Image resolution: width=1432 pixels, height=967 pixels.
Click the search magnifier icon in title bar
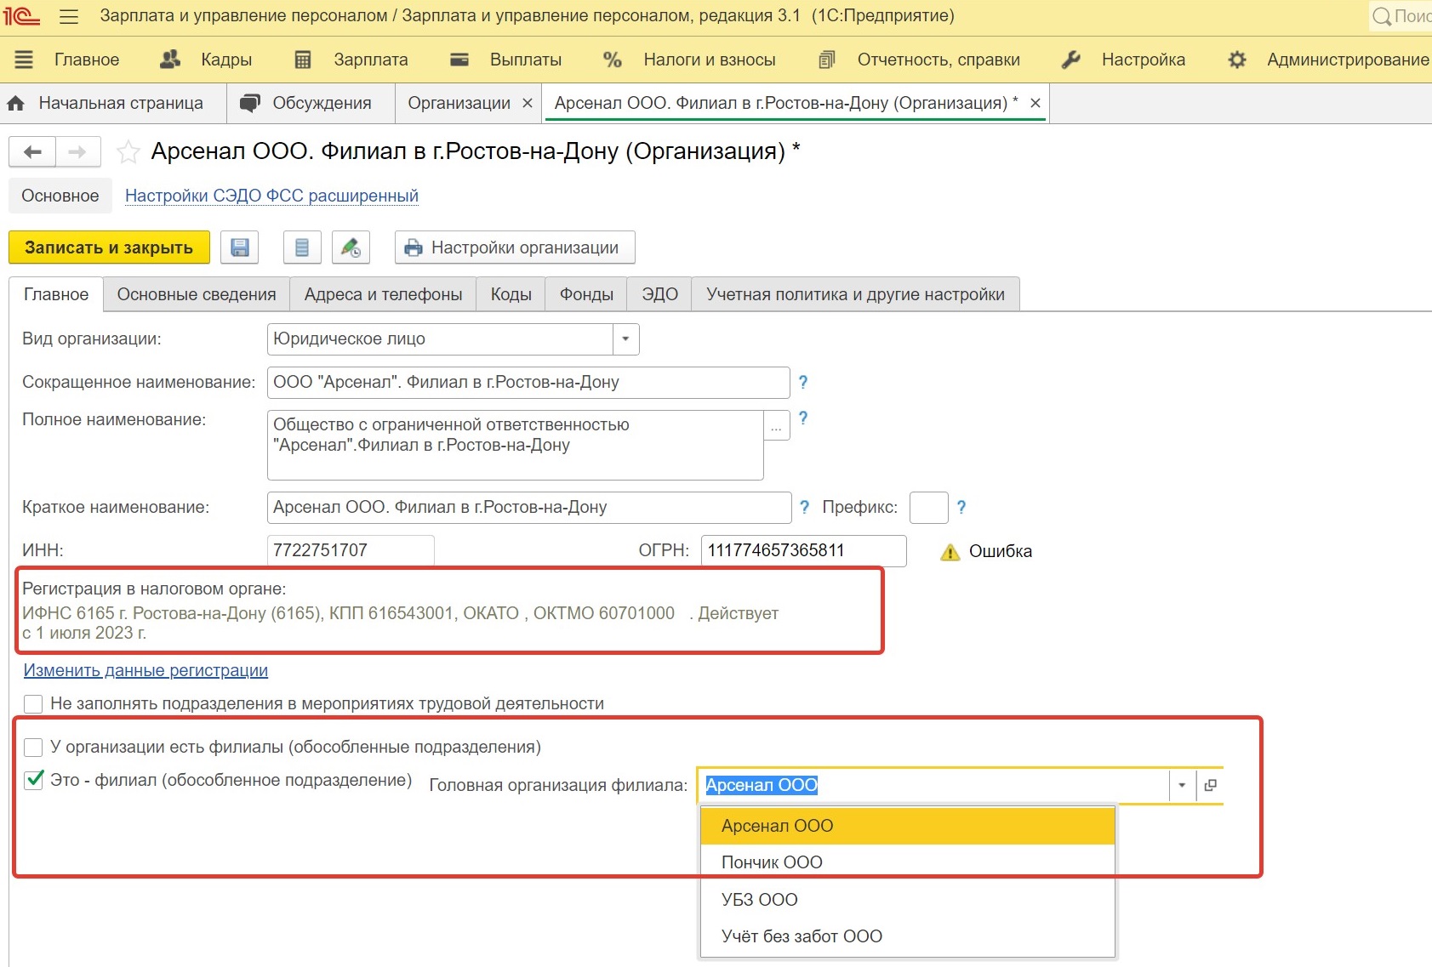click(x=1382, y=16)
